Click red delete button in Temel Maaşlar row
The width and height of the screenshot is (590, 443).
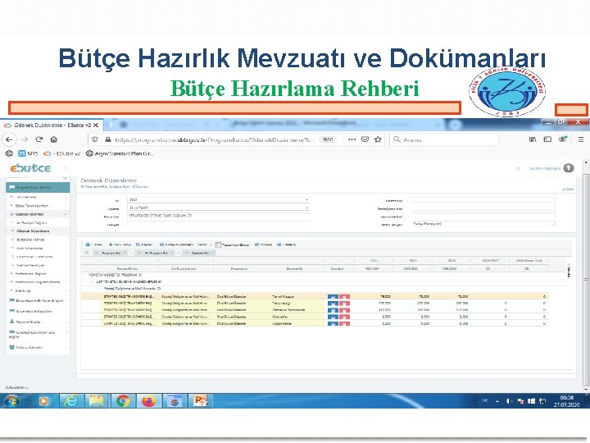345,297
